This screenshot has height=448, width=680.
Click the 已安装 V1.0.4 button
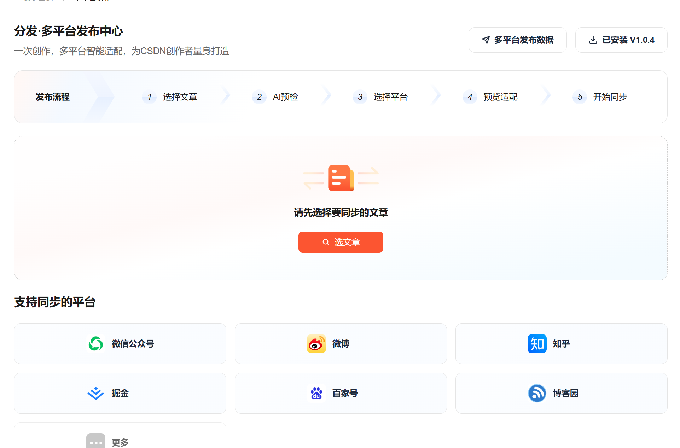tap(621, 40)
